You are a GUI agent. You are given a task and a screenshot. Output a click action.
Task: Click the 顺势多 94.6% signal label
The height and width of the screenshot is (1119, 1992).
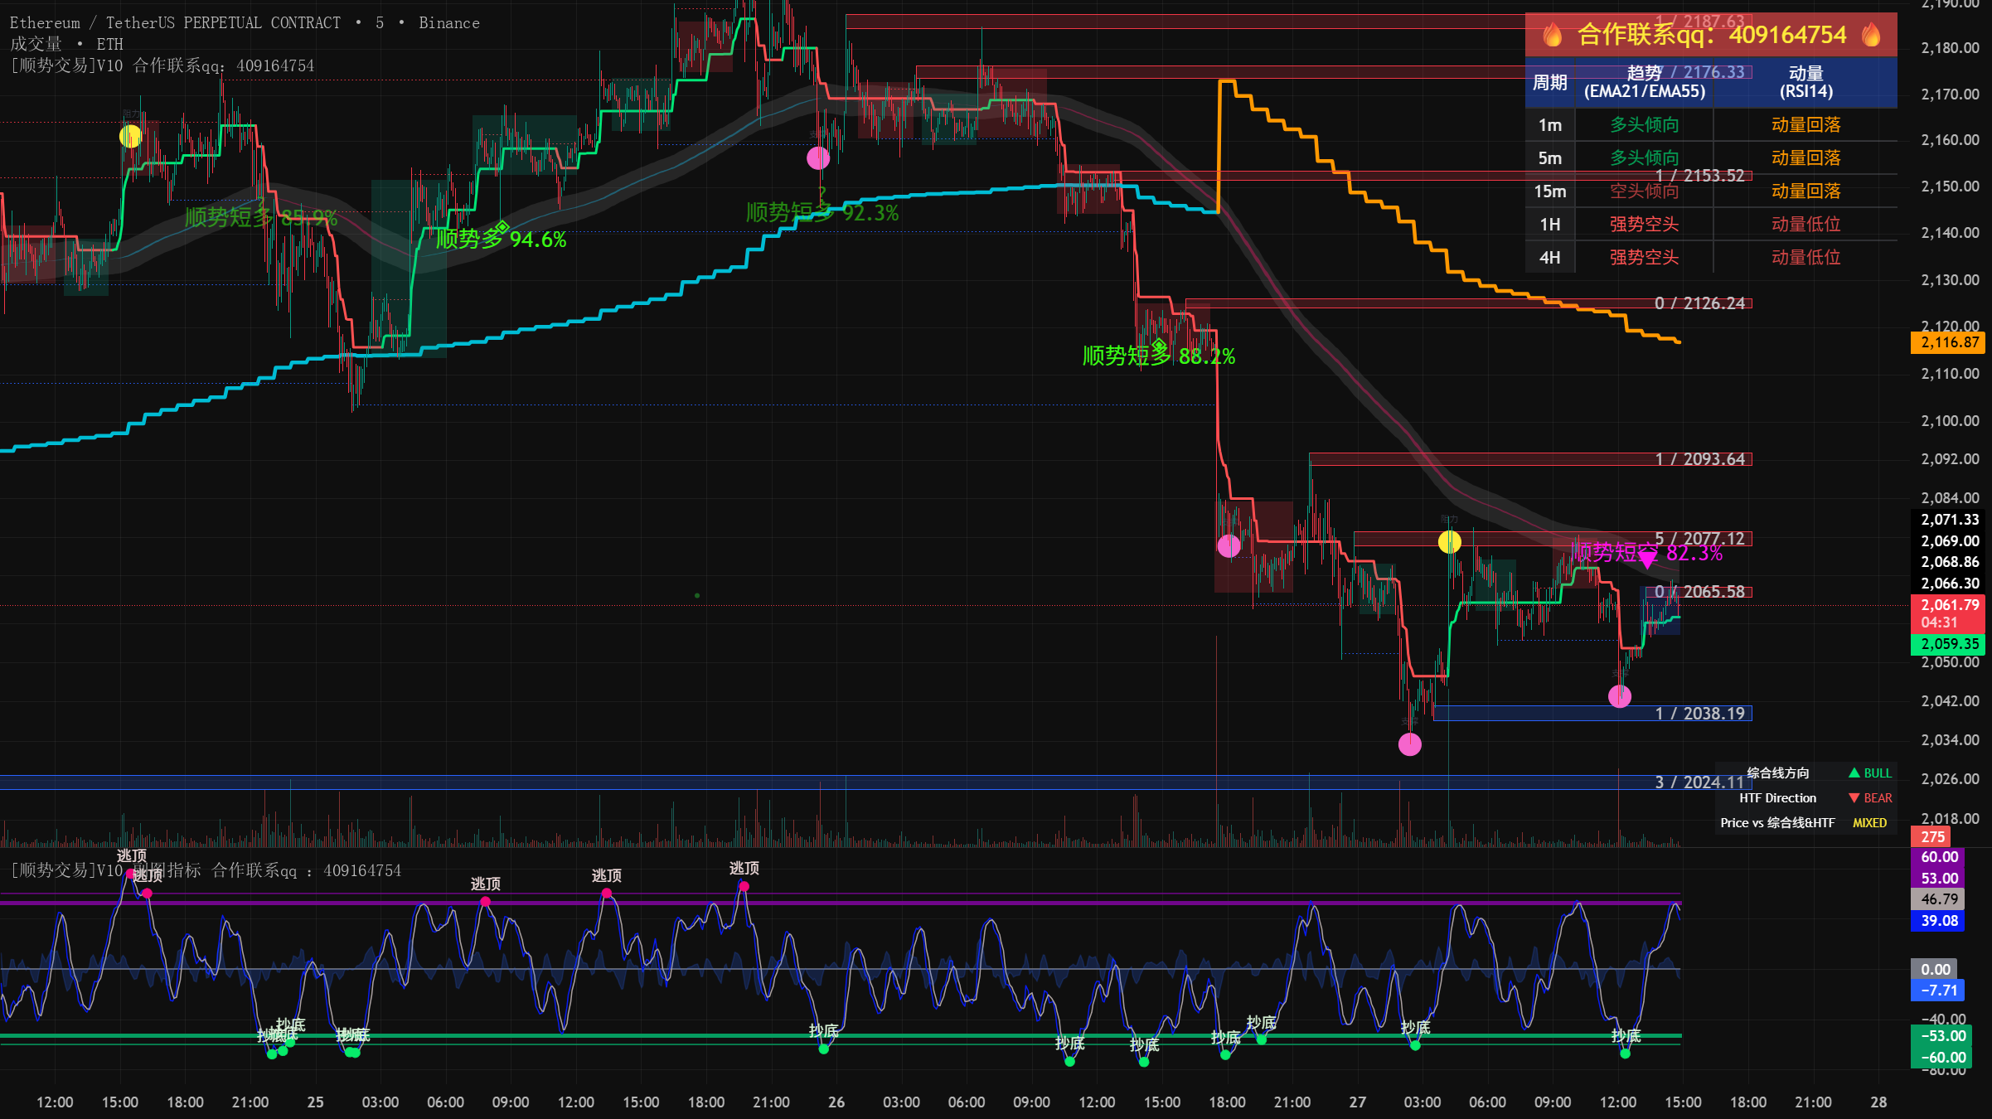pyautogui.click(x=502, y=239)
